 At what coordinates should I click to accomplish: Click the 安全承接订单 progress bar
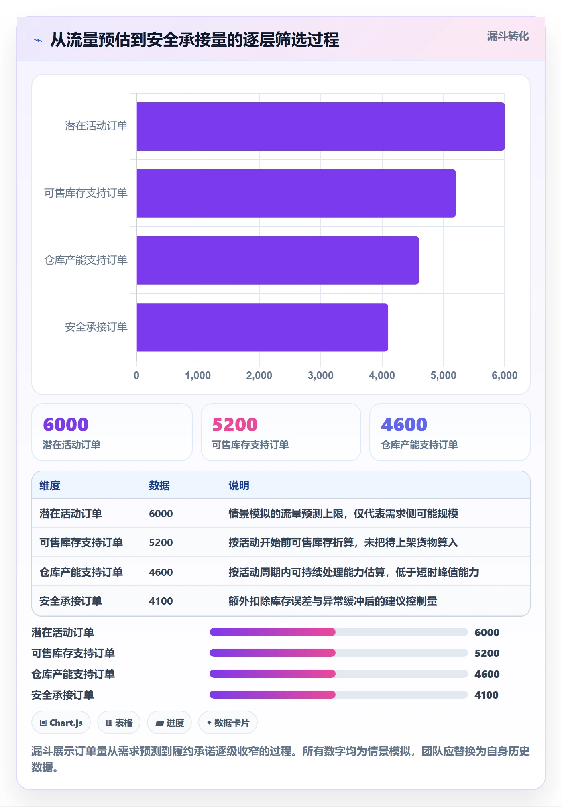click(x=338, y=695)
